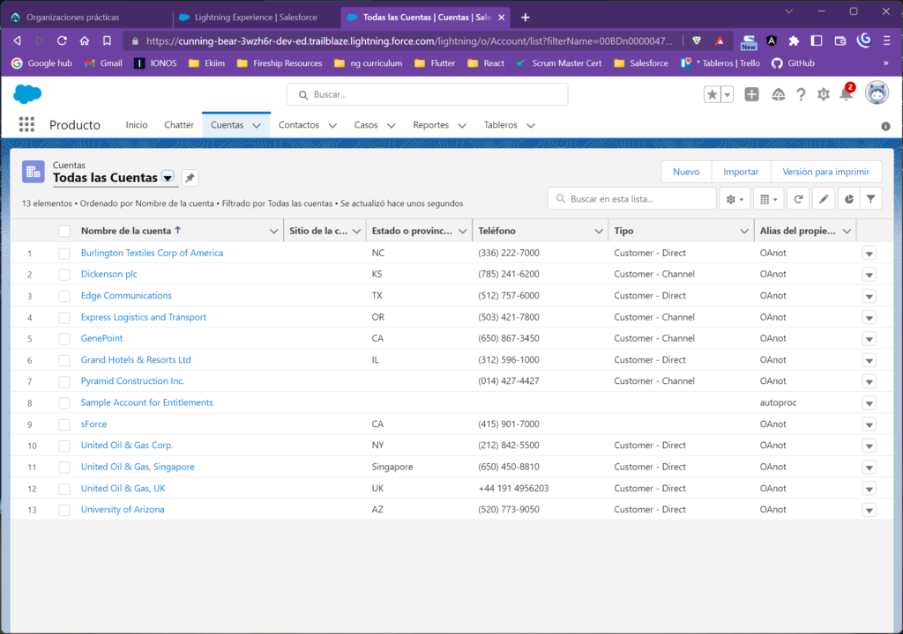This screenshot has width=903, height=634.
Task: Click the Nuevo button
Action: (x=686, y=172)
